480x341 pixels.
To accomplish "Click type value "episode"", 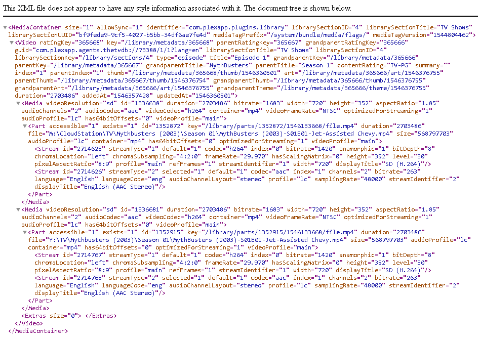I will coord(190,58).
